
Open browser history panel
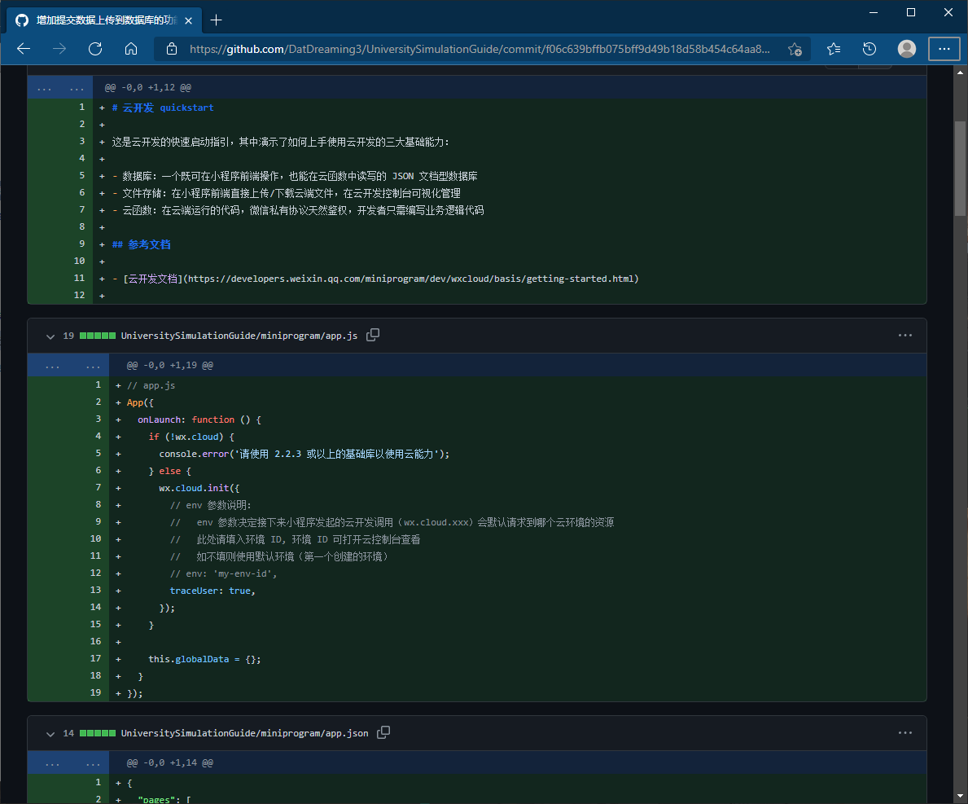coord(869,49)
